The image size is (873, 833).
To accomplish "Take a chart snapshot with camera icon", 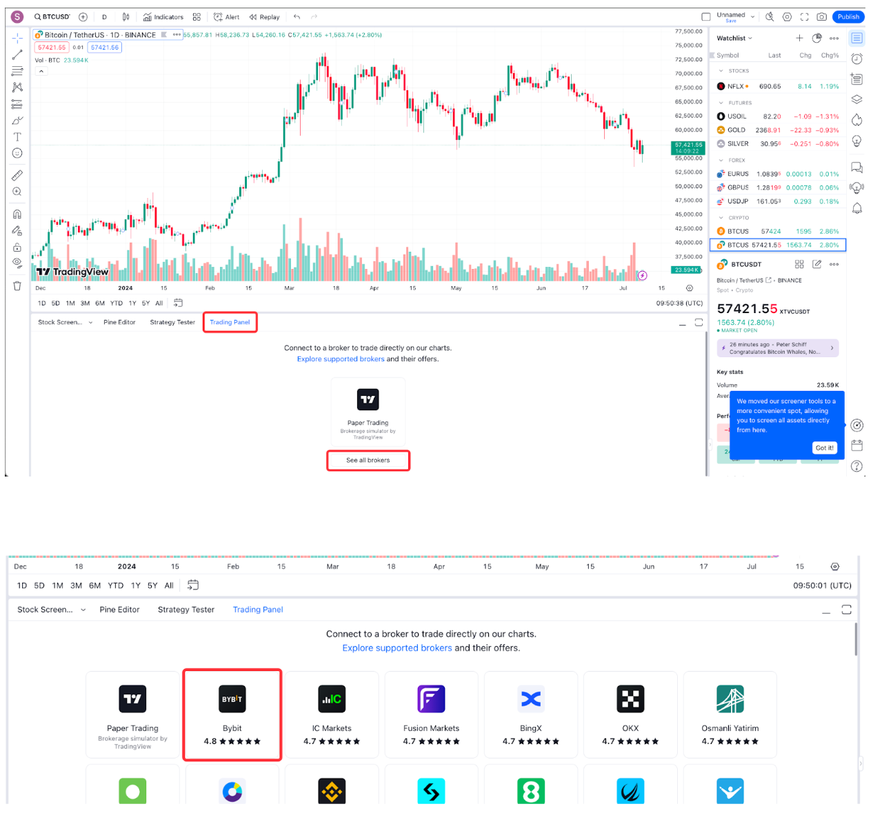I will 821,17.
